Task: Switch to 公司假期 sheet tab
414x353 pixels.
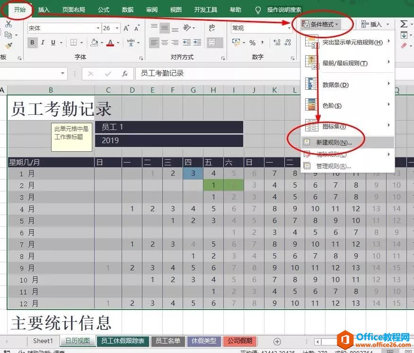Action: tap(240, 341)
